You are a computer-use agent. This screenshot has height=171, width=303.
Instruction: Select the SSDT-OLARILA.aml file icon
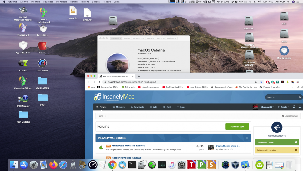coord(43,12)
